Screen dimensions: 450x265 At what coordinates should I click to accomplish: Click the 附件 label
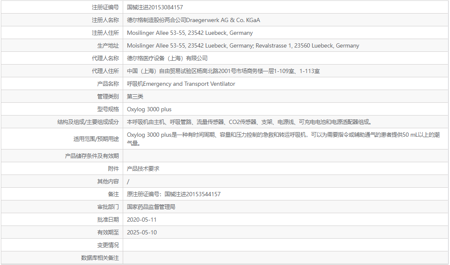coord(113,169)
